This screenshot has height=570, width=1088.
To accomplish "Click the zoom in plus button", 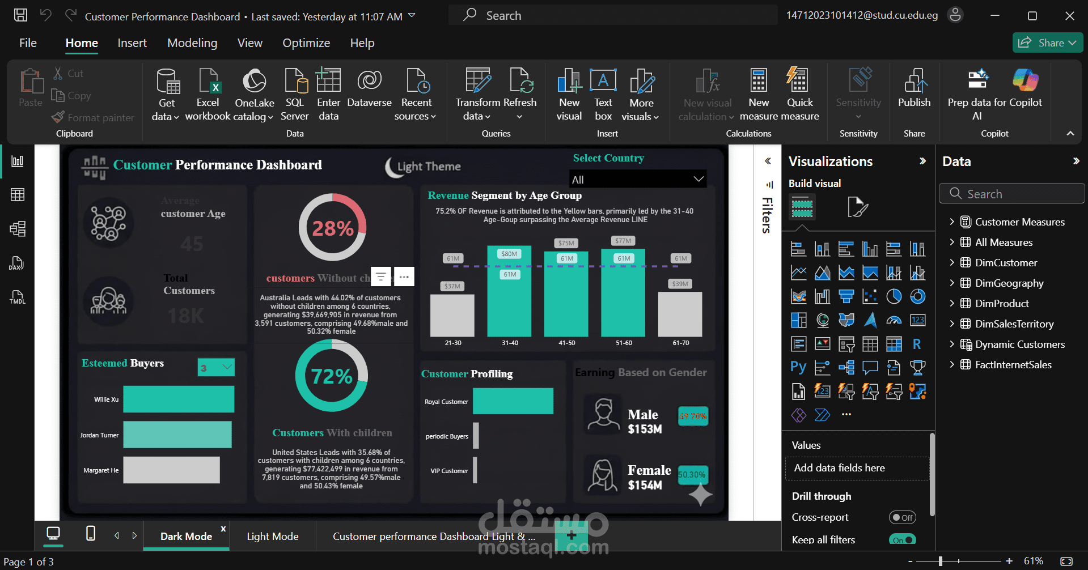I will [x=1009, y=561].
